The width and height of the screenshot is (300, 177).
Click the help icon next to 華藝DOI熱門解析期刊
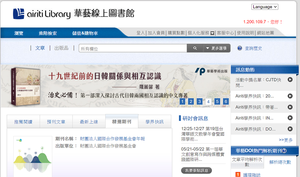pos(284,151)
